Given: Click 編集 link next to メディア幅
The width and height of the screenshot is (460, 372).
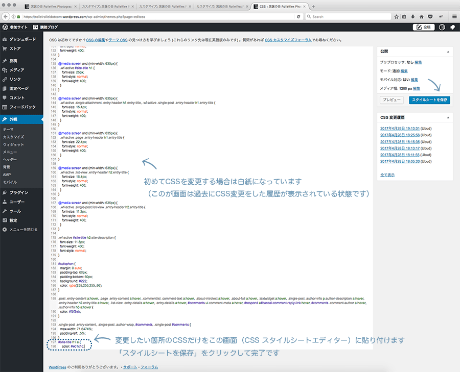Looking at the screenshot, I should (x=417, y=88).
